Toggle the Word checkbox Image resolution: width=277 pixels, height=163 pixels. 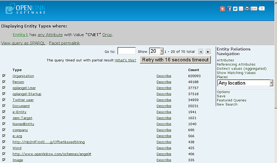coord(4,148)
